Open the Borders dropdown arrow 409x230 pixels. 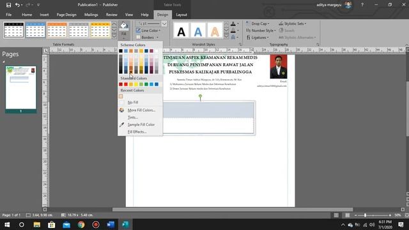point(157,38)
